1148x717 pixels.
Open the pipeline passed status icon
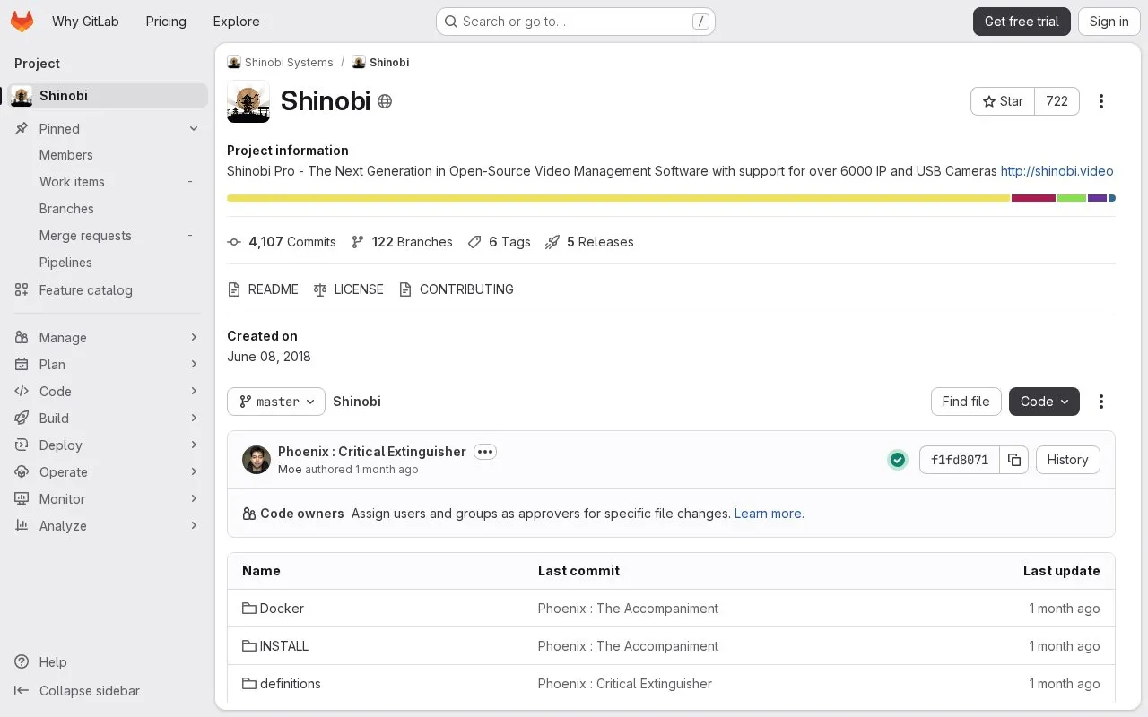point(898,460)
